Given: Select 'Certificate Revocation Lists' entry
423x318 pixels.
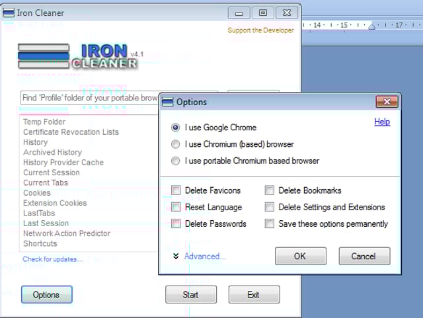Looking at the screenshot, I should point(71,132).
